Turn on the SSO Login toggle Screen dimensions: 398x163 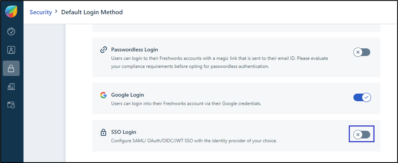pyautogui.click(x=361, y=134)
